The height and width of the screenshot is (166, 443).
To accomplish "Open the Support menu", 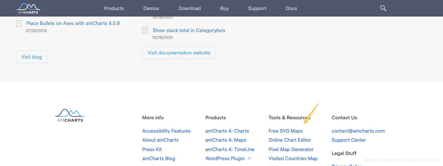I will coord(257,8).
